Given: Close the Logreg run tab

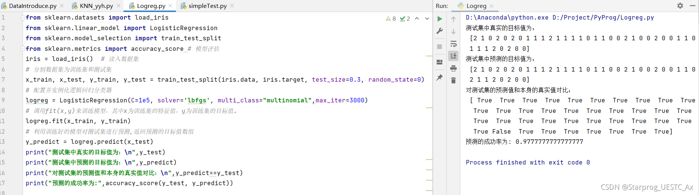Looking at the screenshot, I should click(x=491, y=6).
